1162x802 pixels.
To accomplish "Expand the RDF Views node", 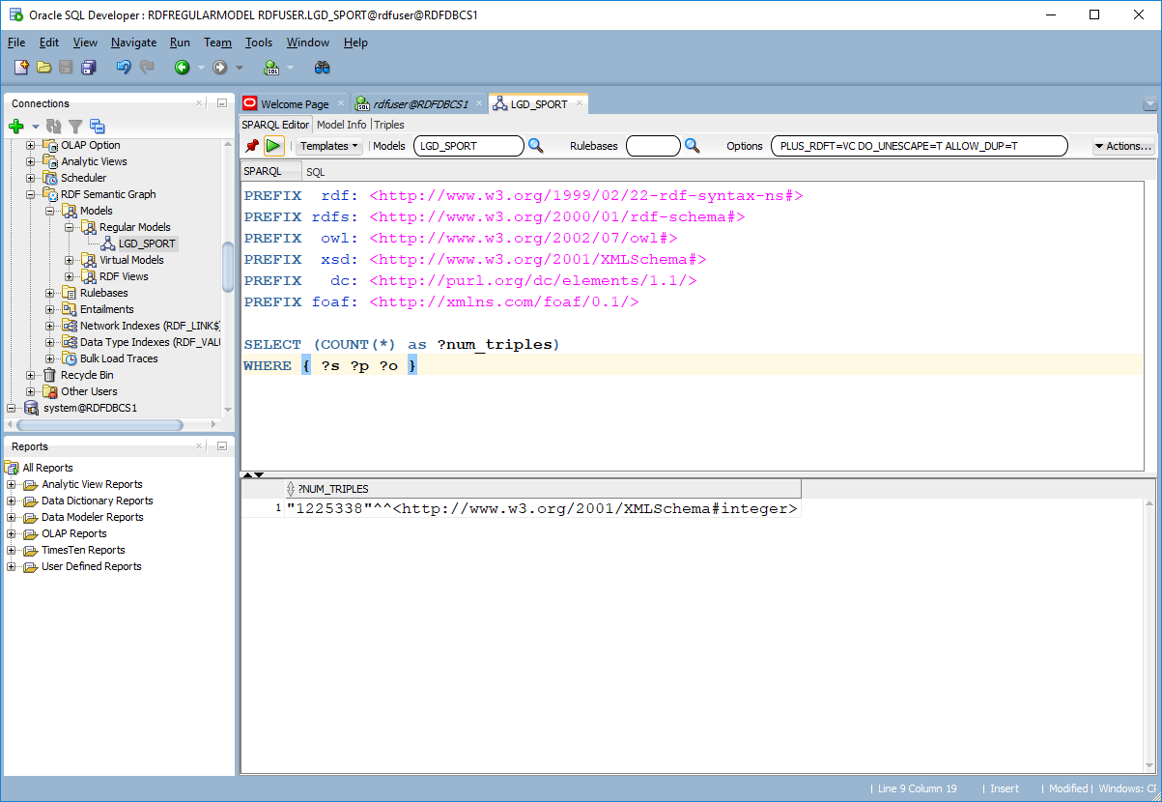I will (70, 276).
